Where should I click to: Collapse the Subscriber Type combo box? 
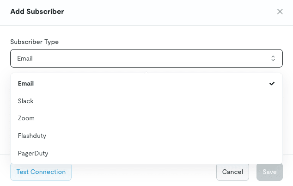click(x=139, y=58)
